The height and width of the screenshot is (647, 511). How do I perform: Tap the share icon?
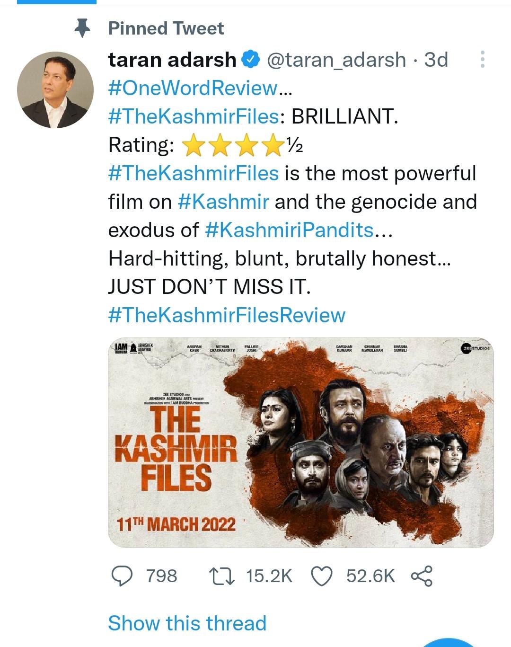pos(422,576)
